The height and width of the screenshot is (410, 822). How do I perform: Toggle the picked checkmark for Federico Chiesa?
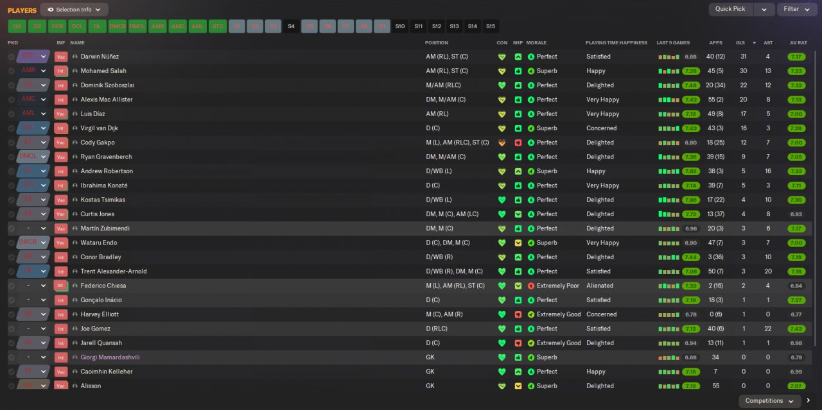point(12,286)
